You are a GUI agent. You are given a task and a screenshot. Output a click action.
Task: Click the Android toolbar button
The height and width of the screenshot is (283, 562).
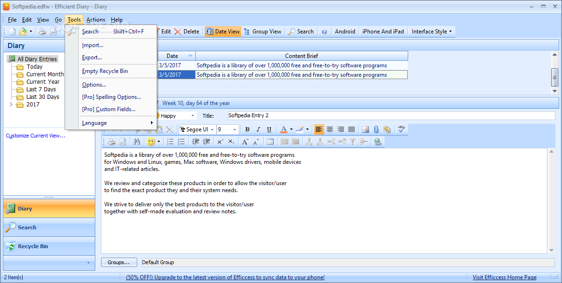pos(345,32)
